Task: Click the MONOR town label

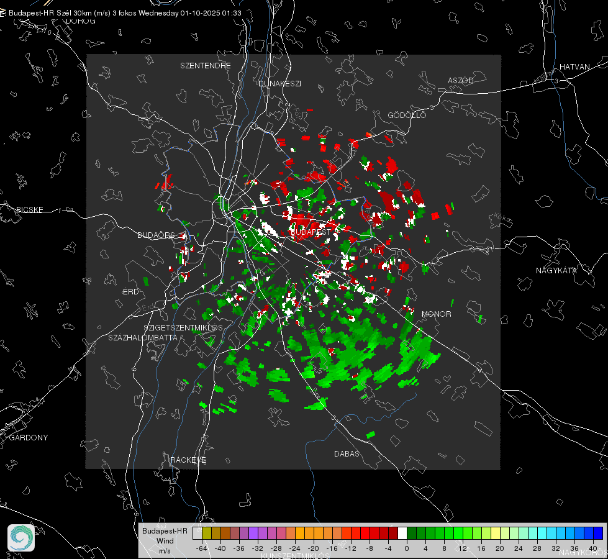Action: 436,314
